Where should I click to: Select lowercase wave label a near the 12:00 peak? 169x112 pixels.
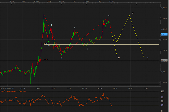click(x=75, y=28)
